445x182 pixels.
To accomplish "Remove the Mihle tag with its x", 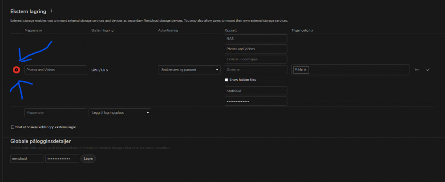I will pyautogui.click(x=305, y=70).
